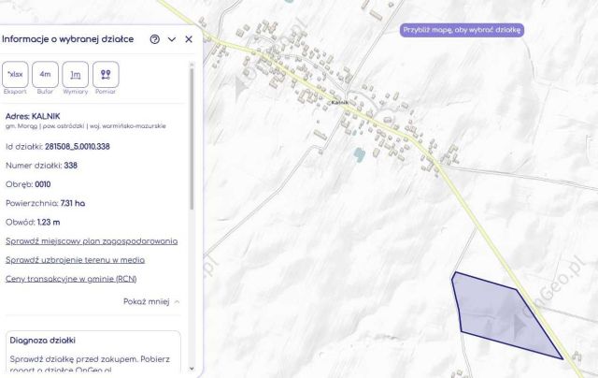Click the blue pond near Kalnik
598x378 pixels.
coord(359,154)
